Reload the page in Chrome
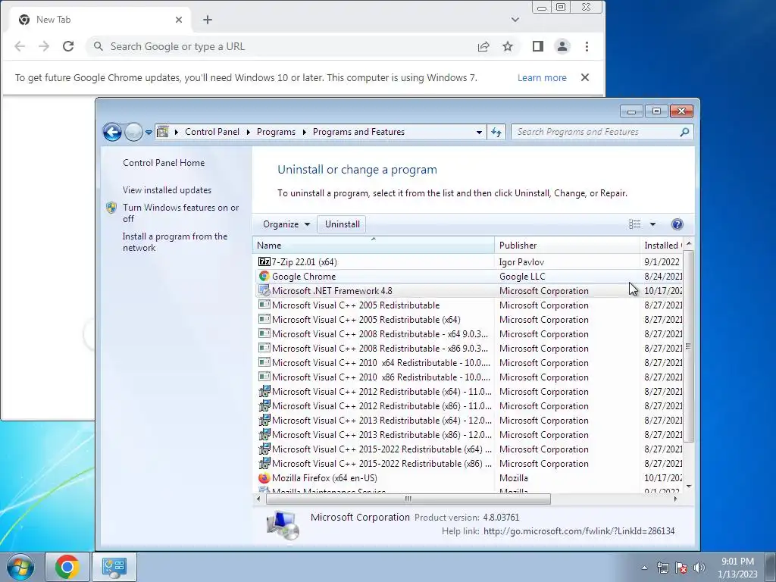Viewport: 776px width, 582px height. (x=68, y=46)
